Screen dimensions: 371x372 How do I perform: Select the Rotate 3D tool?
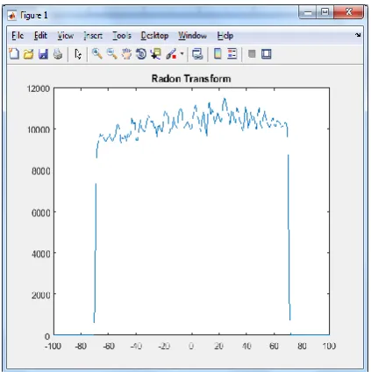[x=141, y=54]
